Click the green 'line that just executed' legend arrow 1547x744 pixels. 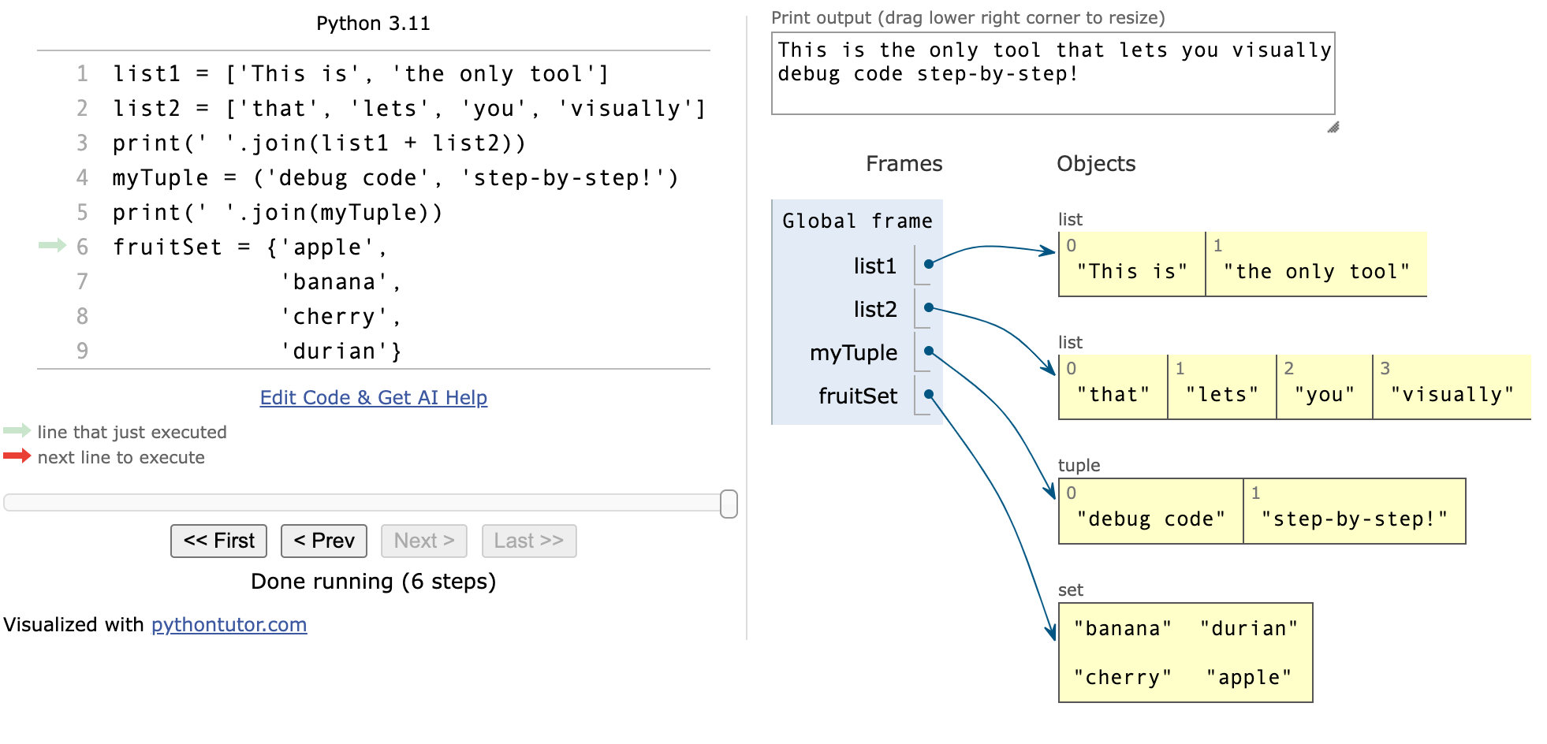point(17,430)
